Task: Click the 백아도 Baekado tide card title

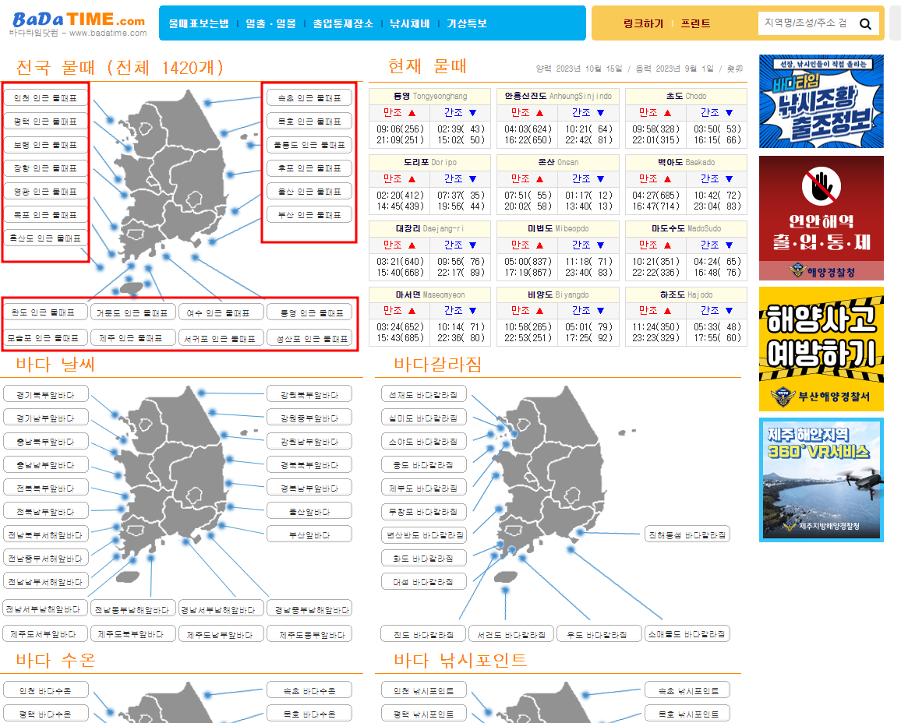Action: [686, 162]
